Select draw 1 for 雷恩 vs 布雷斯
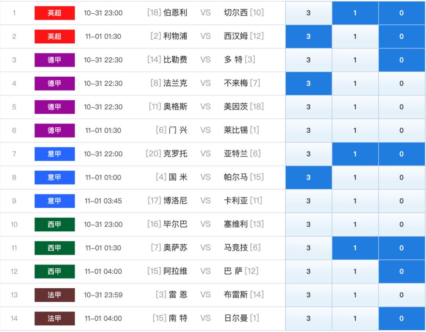The image size is (426, 332). tap(355, 295)
